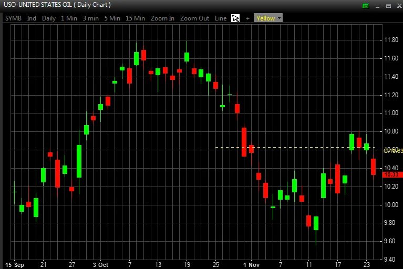Screen dimensions: 403x269
Task: Click Zoom Out on the chart
Action: (x=194, y=18)
